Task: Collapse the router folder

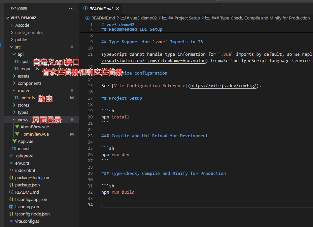Action: tap(15, 90)
